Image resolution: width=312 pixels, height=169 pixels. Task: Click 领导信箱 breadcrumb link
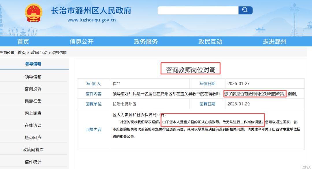coord(59,52)
